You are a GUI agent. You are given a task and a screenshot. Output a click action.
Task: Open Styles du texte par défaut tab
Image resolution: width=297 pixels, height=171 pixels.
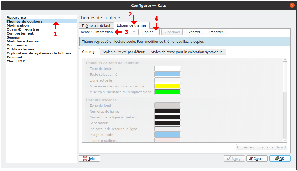point(123,52)
